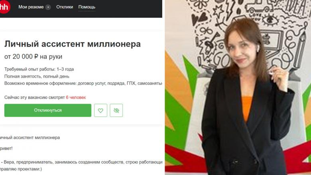Hide this vacancy with crossed-eye icon
311x175 pixels.
coord(116,110)
